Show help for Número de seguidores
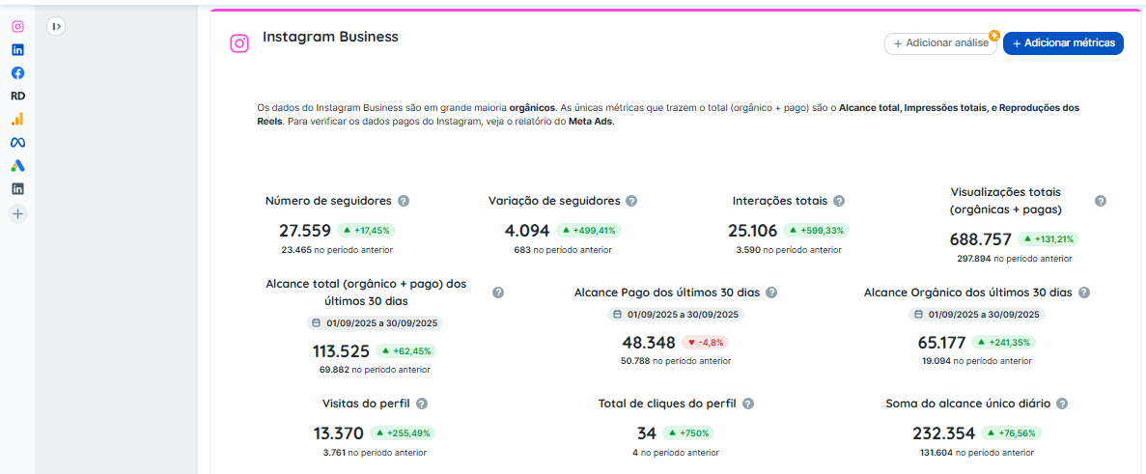Image resolution: width=1146 pixels, height=474 pixels. (x=404, y=201)
